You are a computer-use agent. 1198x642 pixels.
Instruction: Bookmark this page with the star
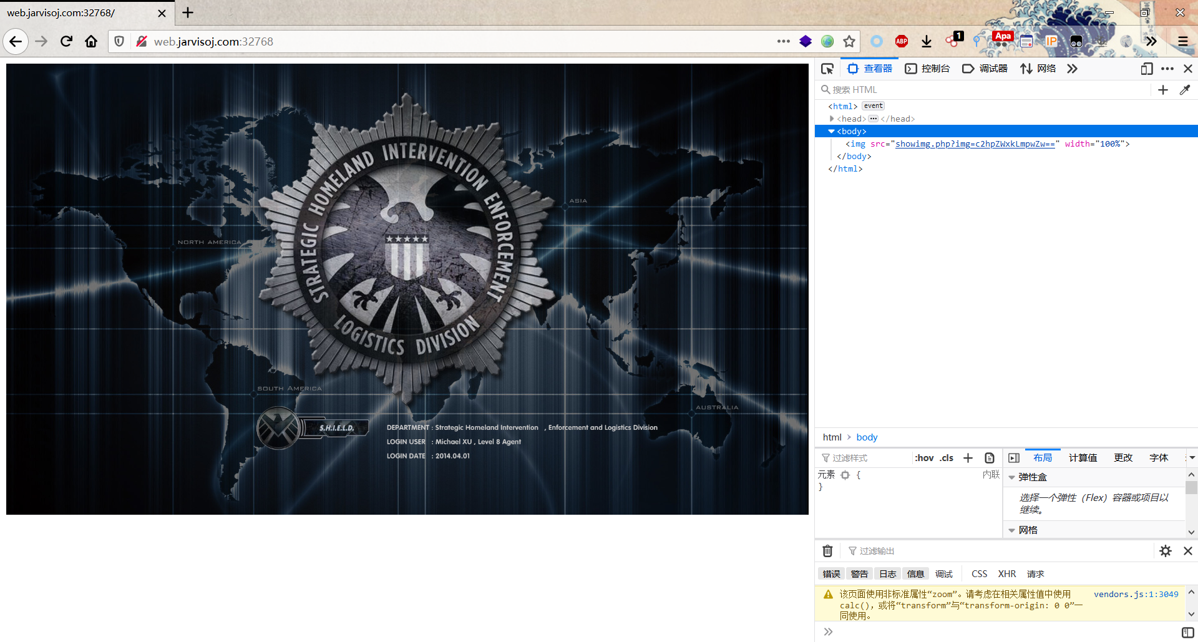[849, 41]
